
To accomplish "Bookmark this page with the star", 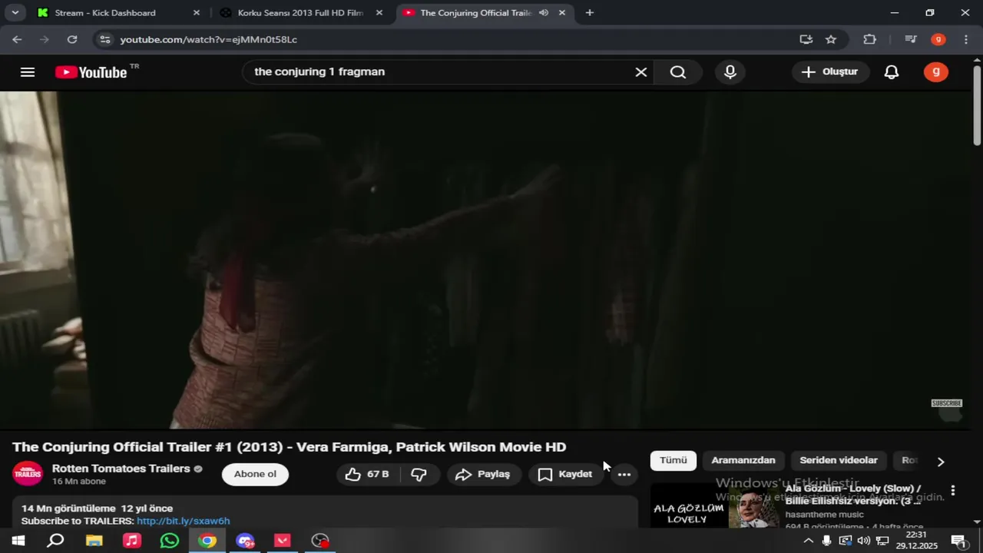I will 831,39.
